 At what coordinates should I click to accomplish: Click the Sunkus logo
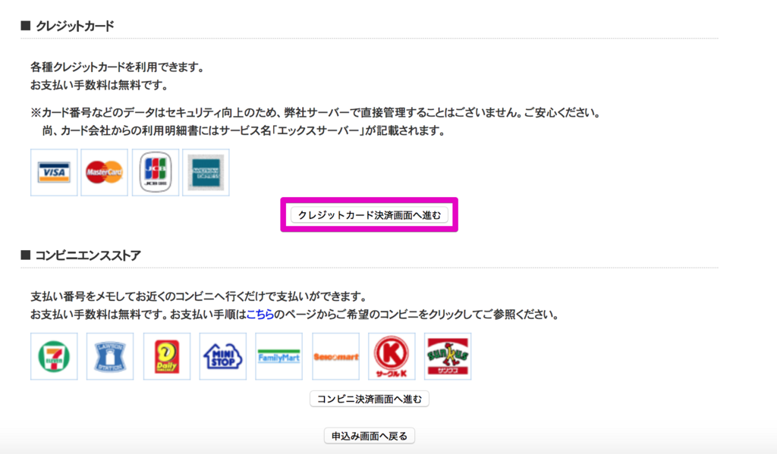[x=448, y=356]
